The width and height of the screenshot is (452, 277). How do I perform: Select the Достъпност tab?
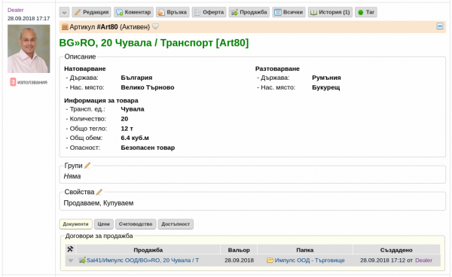pyautogui.click(x=176, y=224)
